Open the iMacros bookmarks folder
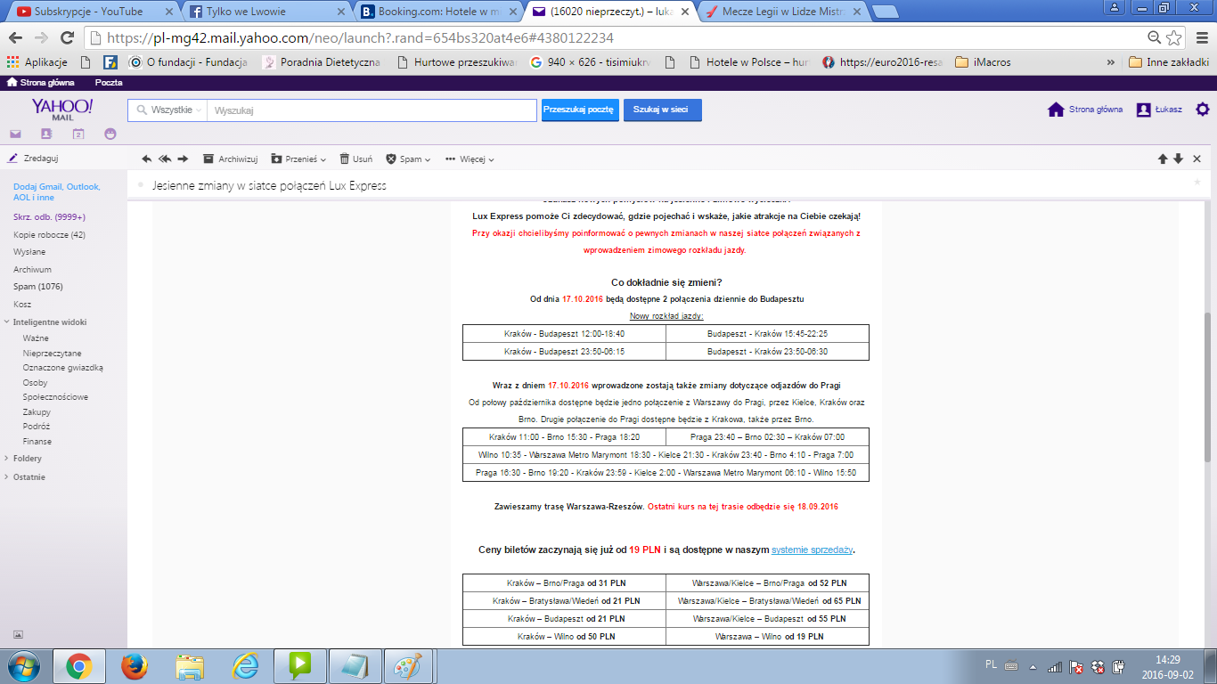The height and width of the screenshot is (684, 1217). (x=984, y=62)
